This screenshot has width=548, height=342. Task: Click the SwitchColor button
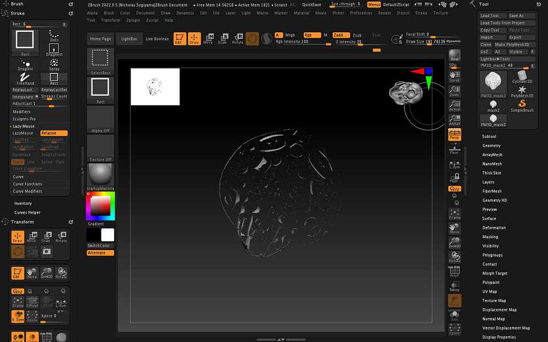point(100,245)
